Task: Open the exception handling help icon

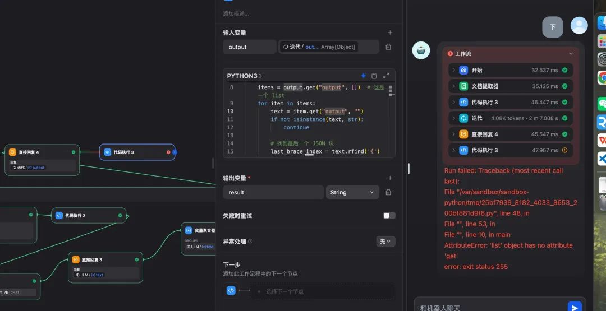Action: pos(250,241)
